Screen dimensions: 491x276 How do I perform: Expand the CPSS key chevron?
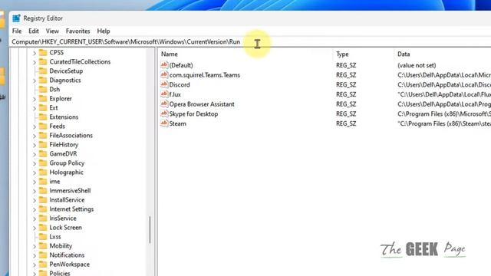click(x=35, y=53)
